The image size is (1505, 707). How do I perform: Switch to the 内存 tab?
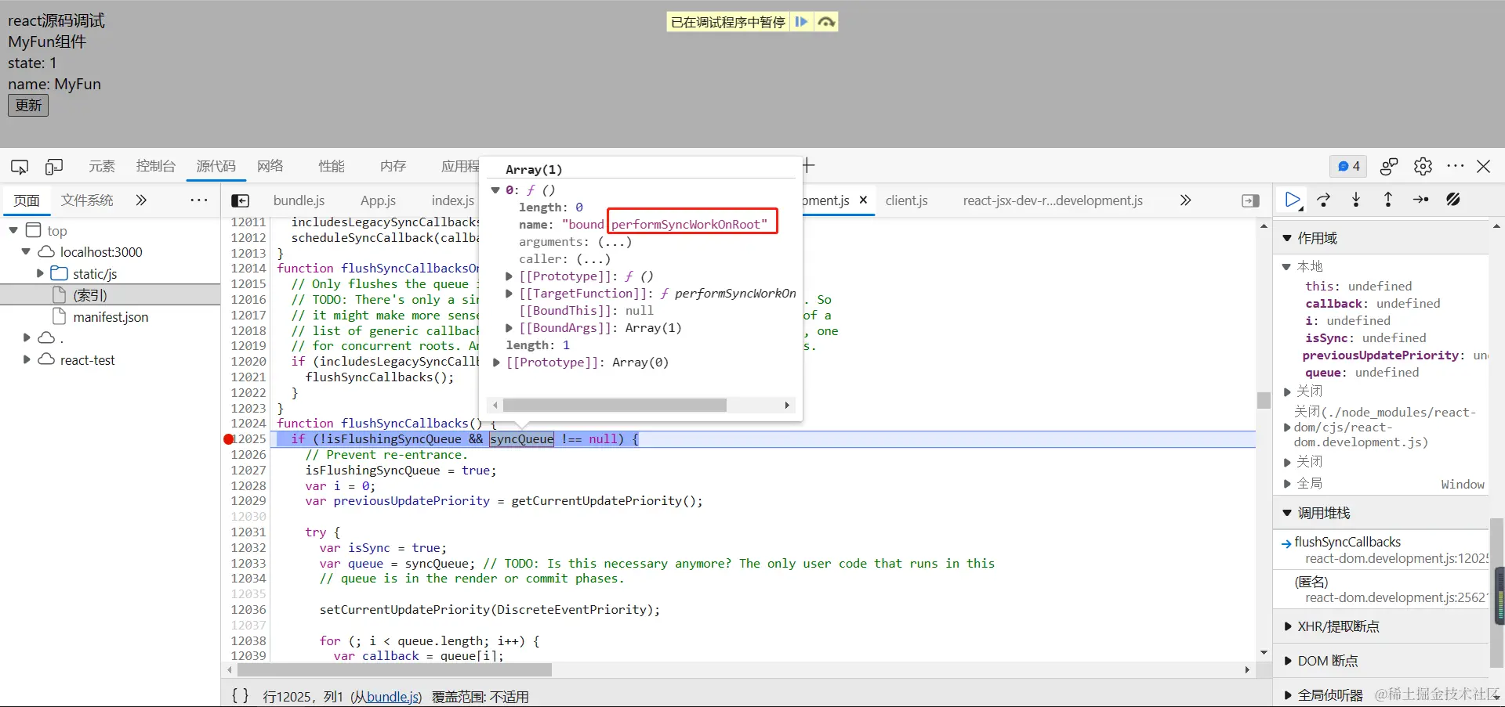[x=393, y=166]
